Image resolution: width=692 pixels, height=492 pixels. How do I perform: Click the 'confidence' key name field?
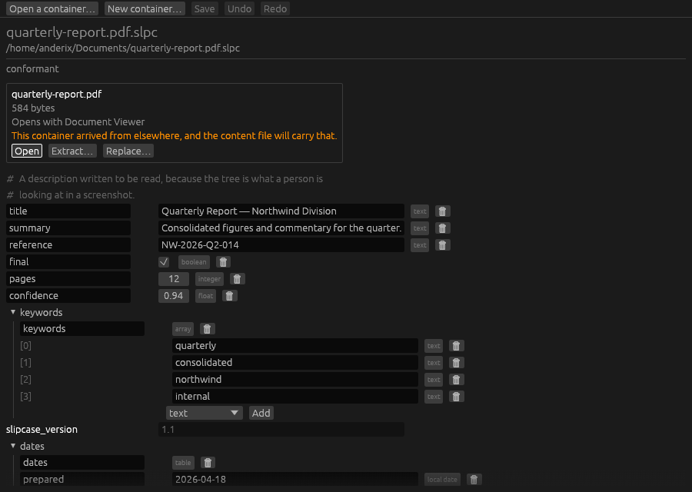(68, 296)
